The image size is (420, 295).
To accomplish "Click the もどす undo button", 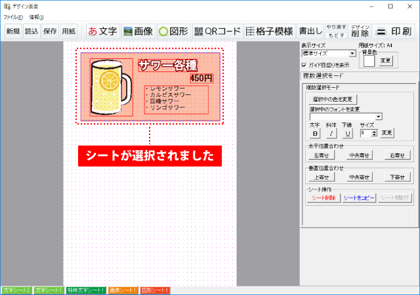I will pos(336,35).
